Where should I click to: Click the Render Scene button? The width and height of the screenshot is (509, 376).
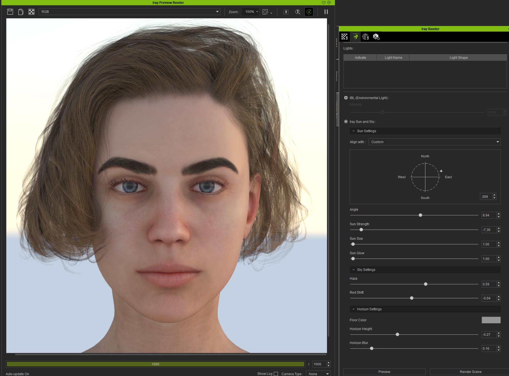[x=470, y=372]
